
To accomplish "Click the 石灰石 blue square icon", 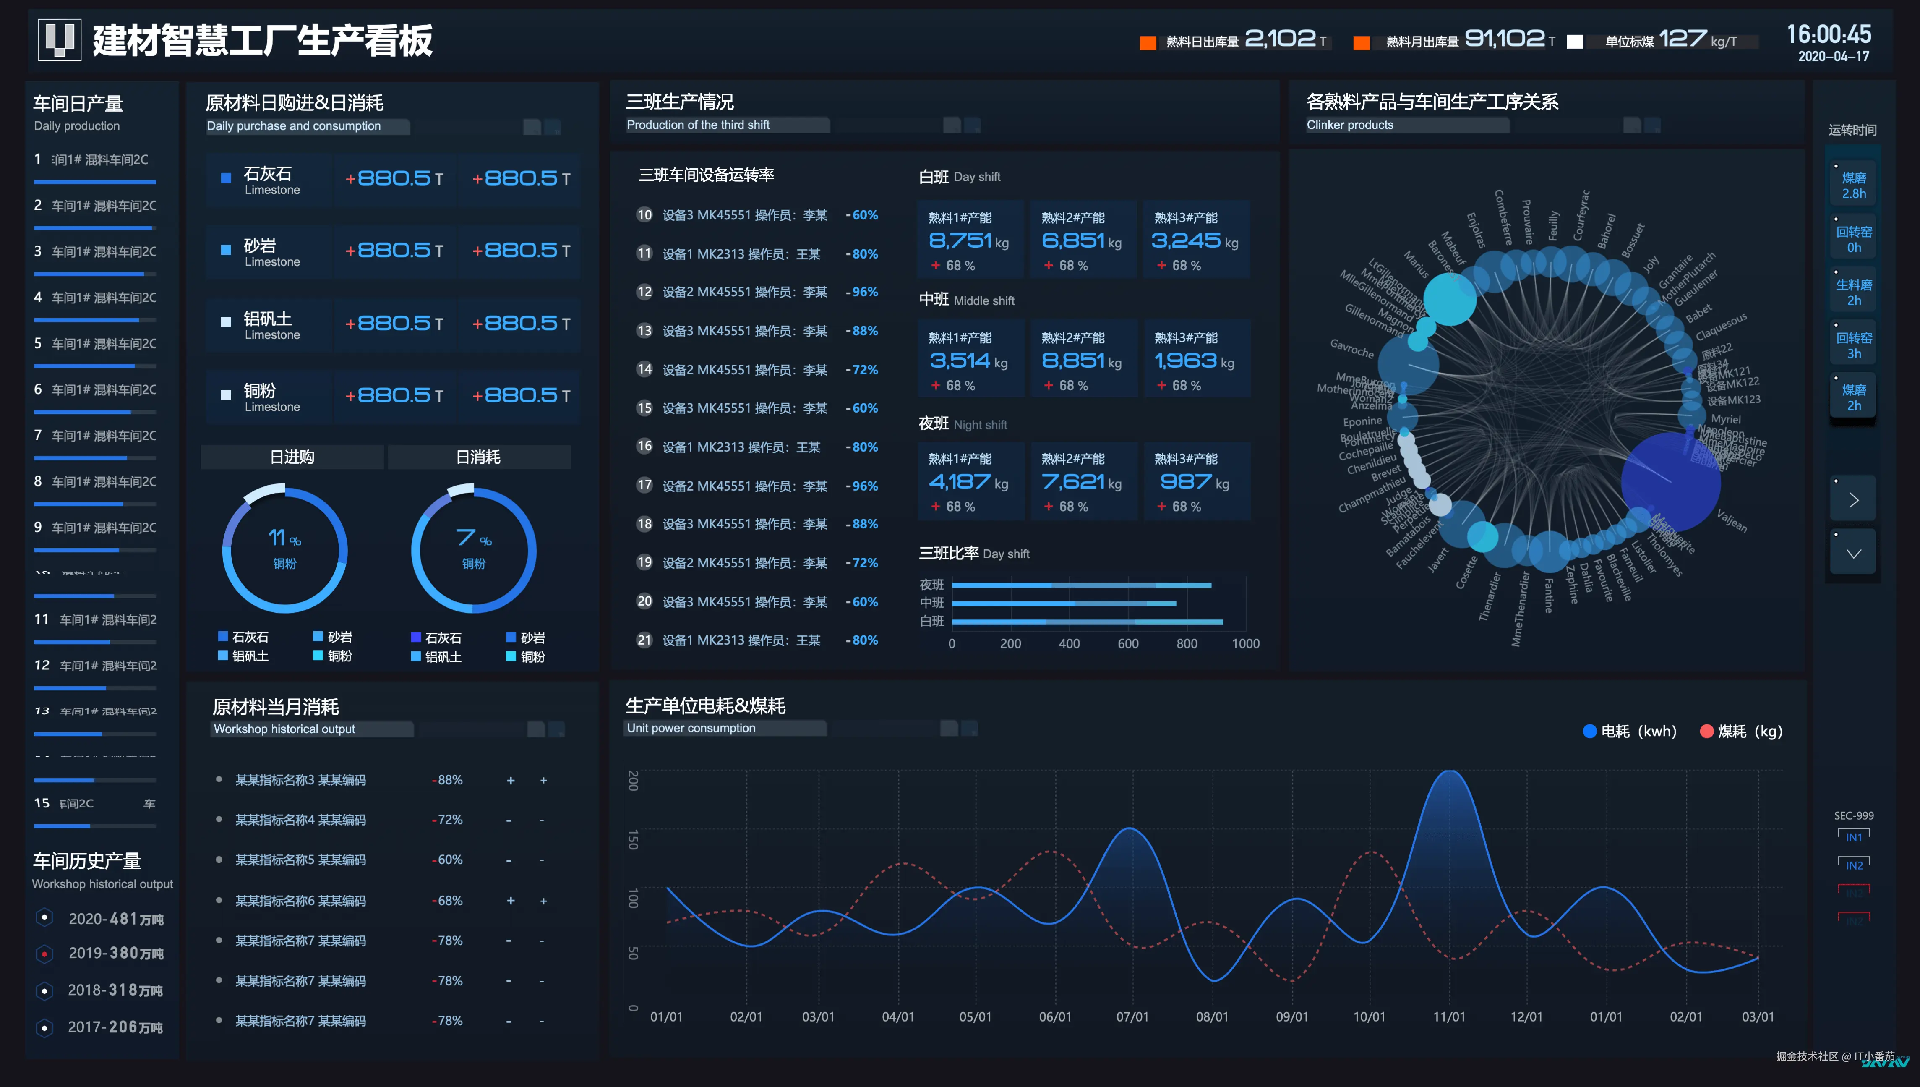I will click(226, 178).
